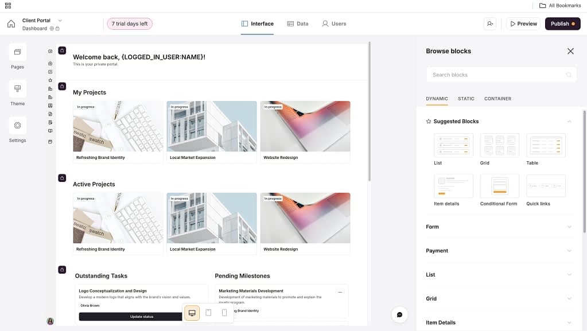Switch to the Interface tab

(x=257, y=24)
